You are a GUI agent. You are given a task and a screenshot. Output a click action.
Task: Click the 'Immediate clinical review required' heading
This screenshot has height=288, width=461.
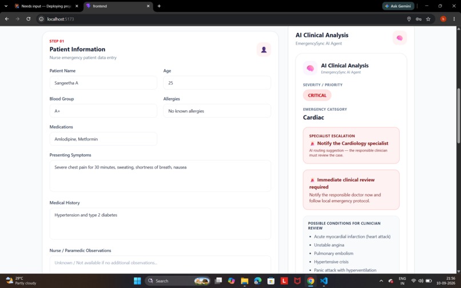[342, 183]
